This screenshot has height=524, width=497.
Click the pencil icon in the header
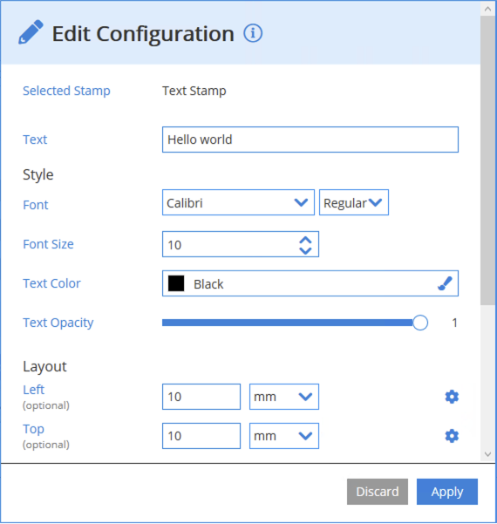click(x=31, y=32)
